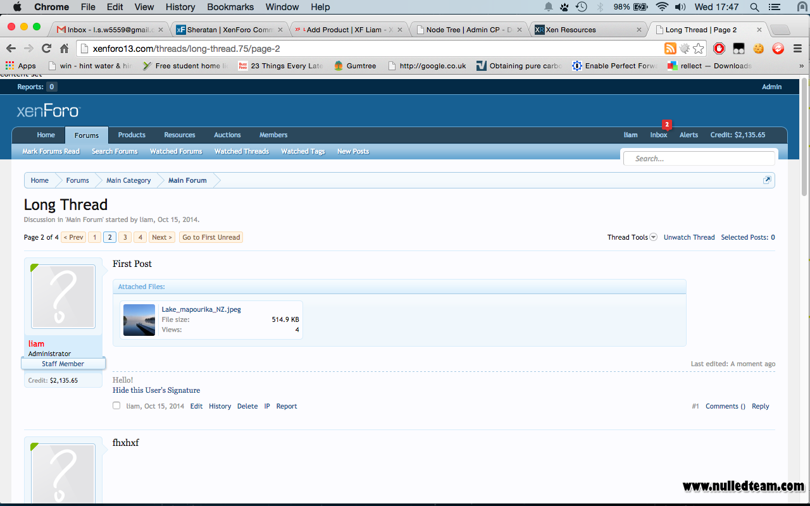Screen dimensions: 810x506
Task: Click Edit on post #1
Action: pyautogui.click(x=197, y=406)
